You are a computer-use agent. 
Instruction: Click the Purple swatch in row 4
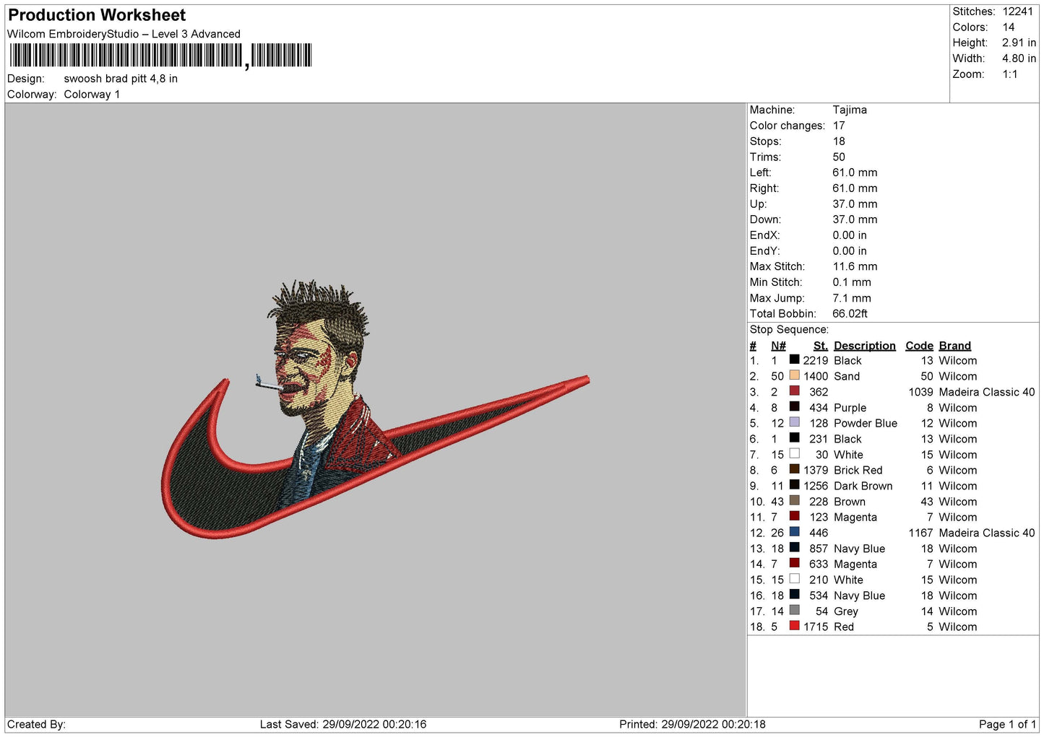click(794, 406)
